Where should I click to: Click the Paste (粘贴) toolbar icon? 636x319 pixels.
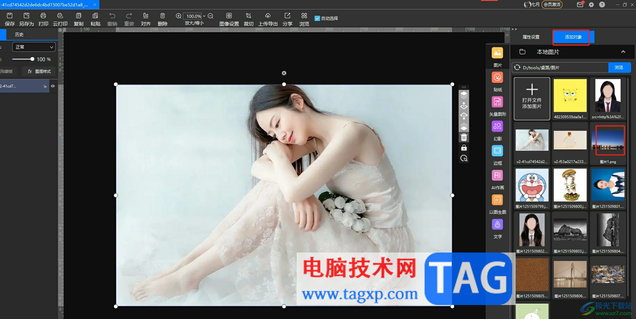pyautogui.click(x=96, y=19)
